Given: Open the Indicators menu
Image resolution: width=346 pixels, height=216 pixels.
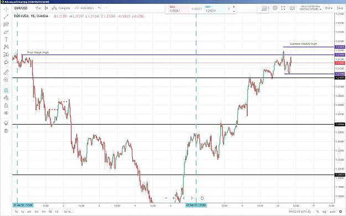Looking at the screenshot, I should coord(84,8).
